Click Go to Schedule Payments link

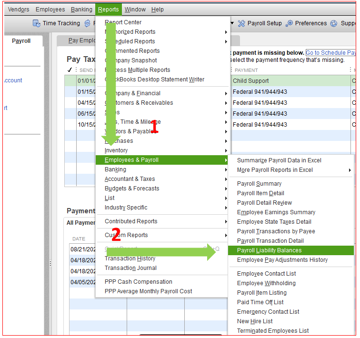(330, 53)
